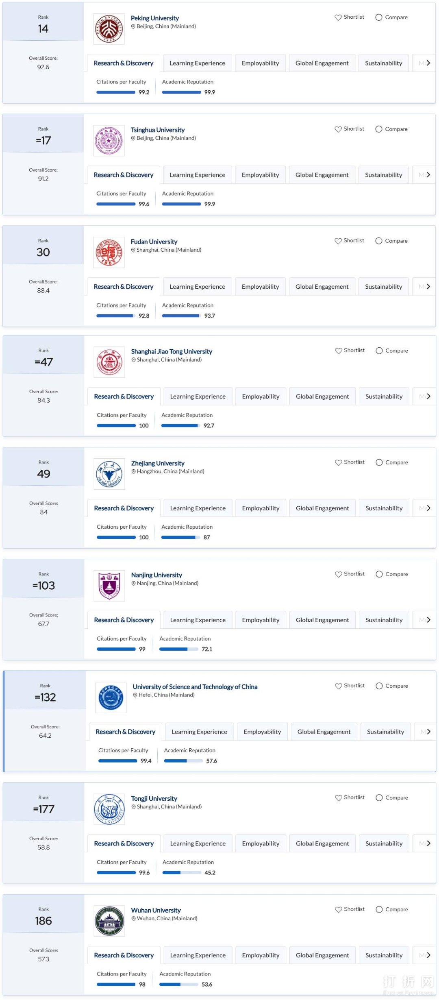
Task: Open additional categories chevron on Tongji's row
Action: click(429, 843)
